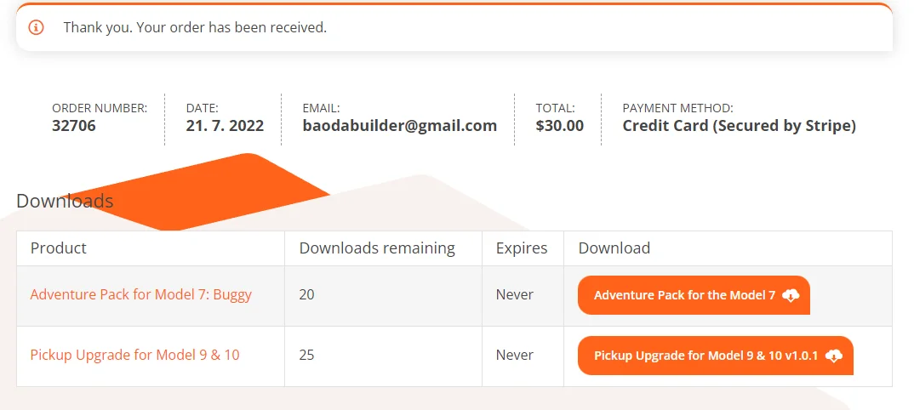Click the email address baodabuilder@gmail.com
This screenshot has height=410, width=914.
(399, 126)
